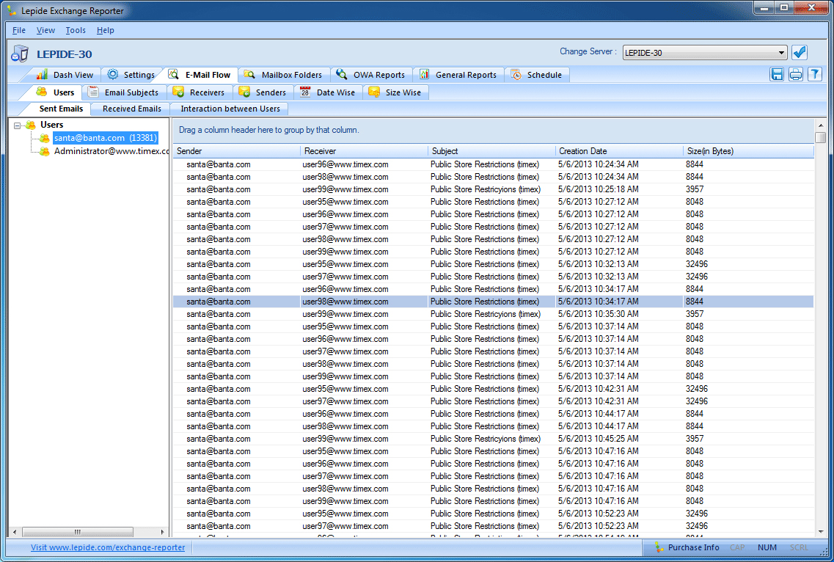Click the Save report disk icon

click(x=777, y=75)
